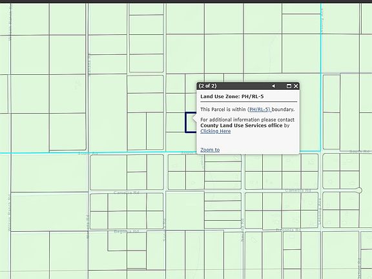372x279 pixels.
Task: Click the right Begonia Rd street label
Action: (289, 230)
